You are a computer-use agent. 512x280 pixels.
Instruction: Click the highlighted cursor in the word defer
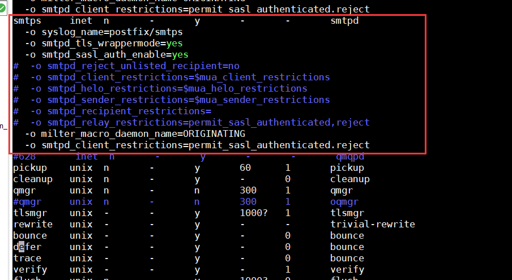[x=22, y=247]
